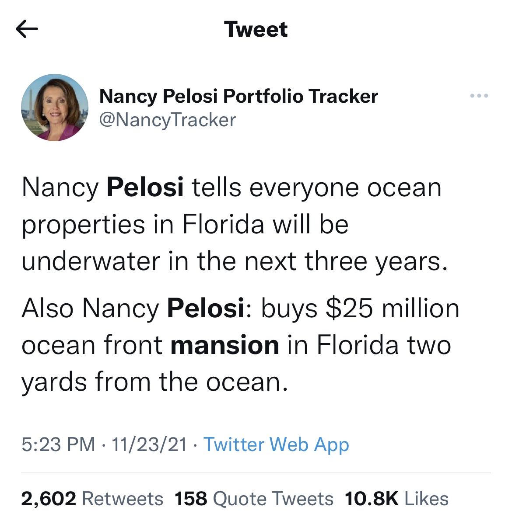Screen dimensions: 512x524
Task: Open the Nancy Pelosi Portfolio Tracker avatar
Action: point(55,108)
